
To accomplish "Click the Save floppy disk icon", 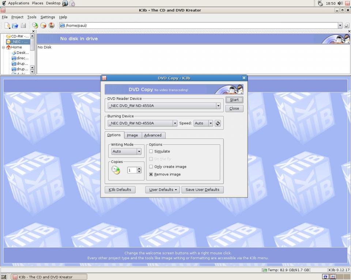I will coord(23,26).
